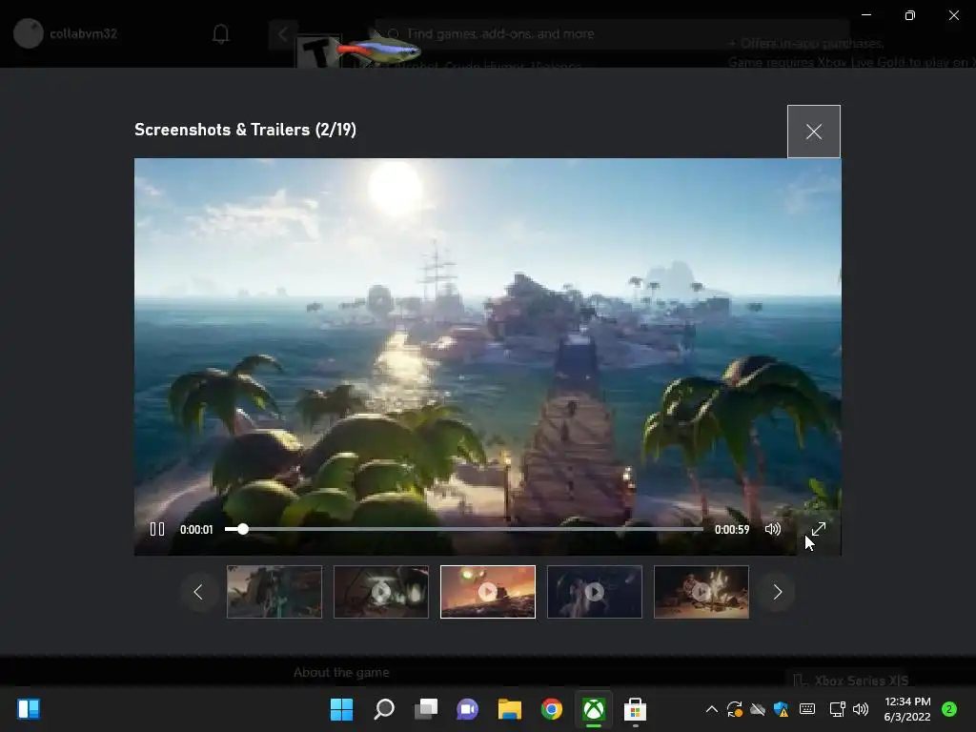976x732 pixels.
Task: Click the About the game heading
Action: tap(341, 672)
